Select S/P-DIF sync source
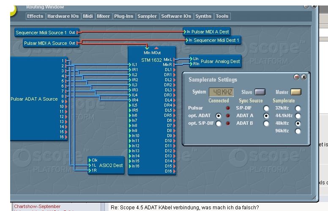 266,108
